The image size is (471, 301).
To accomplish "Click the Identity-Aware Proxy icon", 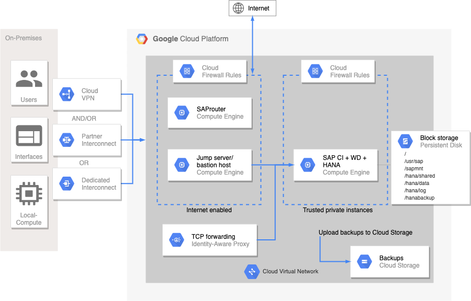I will pos(177,240).
